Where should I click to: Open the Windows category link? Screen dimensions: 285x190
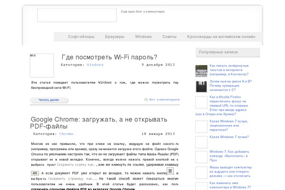coord(95,65)
